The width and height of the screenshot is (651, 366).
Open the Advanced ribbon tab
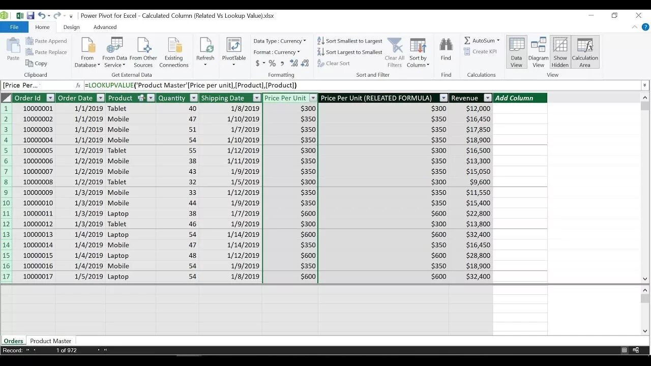click(105, 27)
